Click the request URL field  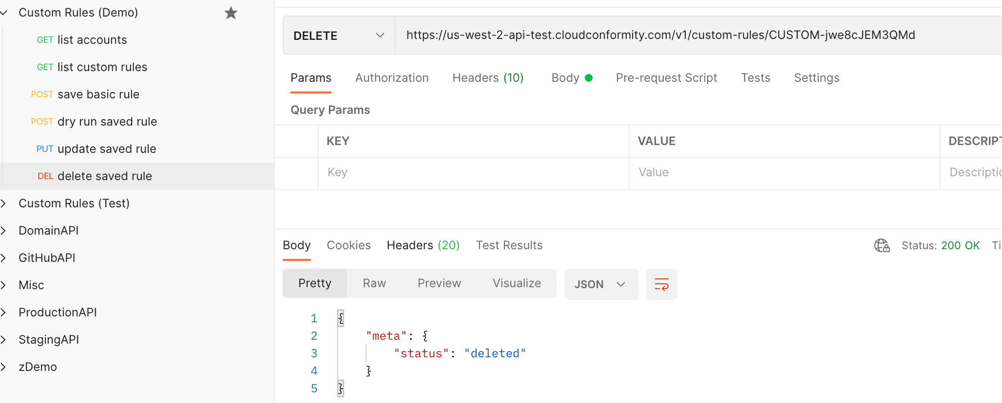(660, 35)
